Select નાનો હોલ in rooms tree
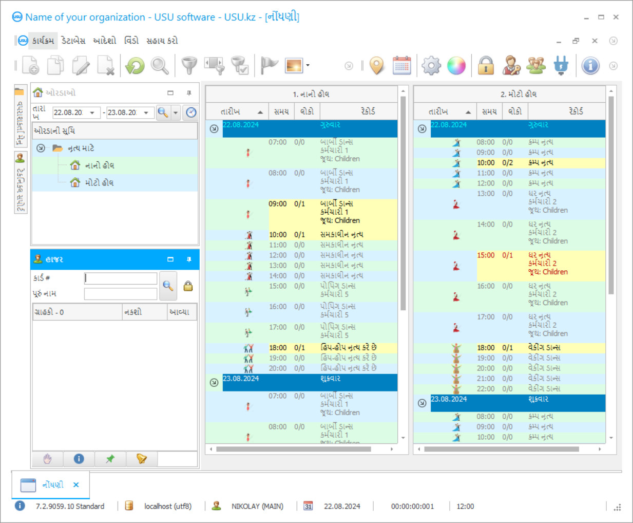 99,165
